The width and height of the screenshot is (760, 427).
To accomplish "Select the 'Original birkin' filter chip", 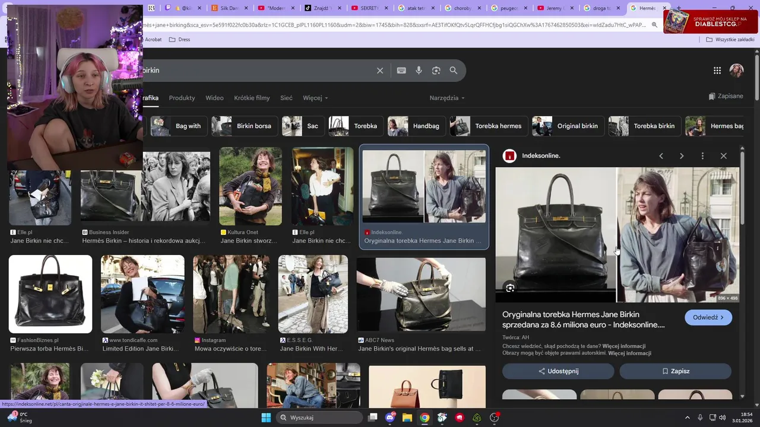I will click(568, 126).
